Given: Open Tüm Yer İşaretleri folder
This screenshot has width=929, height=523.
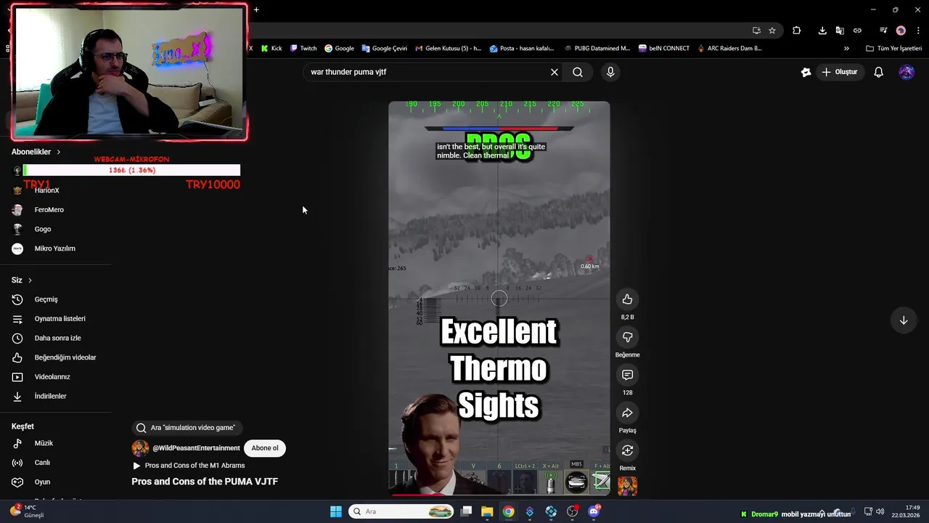Looking at the screenshot, I should [x=893, y=49].
